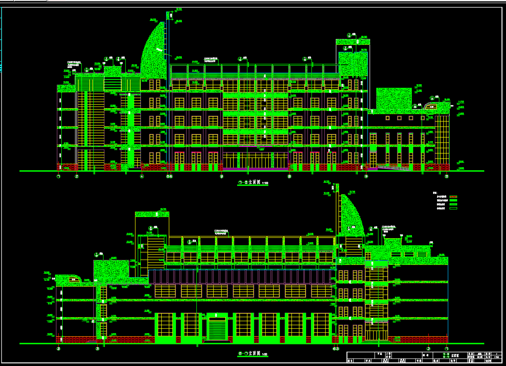
Task: Select axis bubble 21 below the bottom elevation
Action: [98, 349]
